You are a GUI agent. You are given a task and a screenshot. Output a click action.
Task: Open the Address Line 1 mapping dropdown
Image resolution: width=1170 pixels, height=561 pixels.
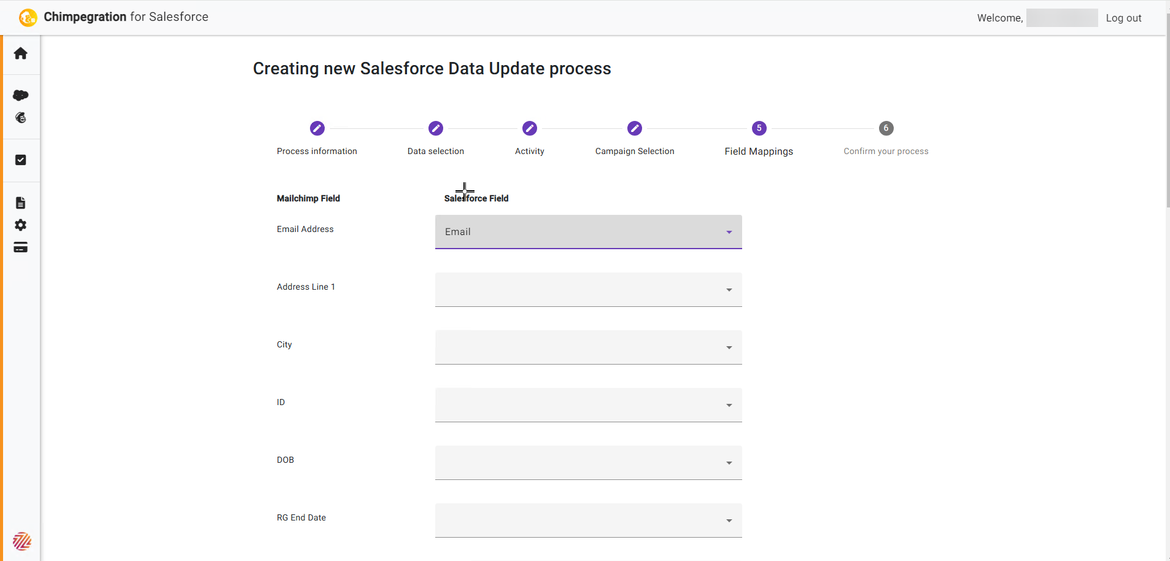589,290
